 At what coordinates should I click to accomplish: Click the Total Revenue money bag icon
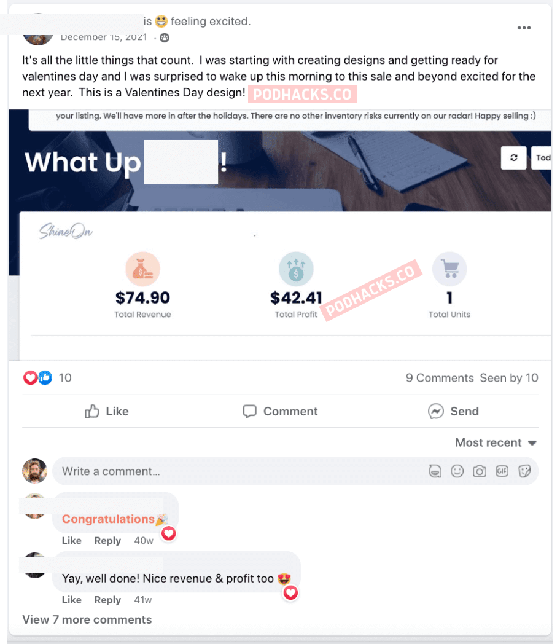(142, 269)
